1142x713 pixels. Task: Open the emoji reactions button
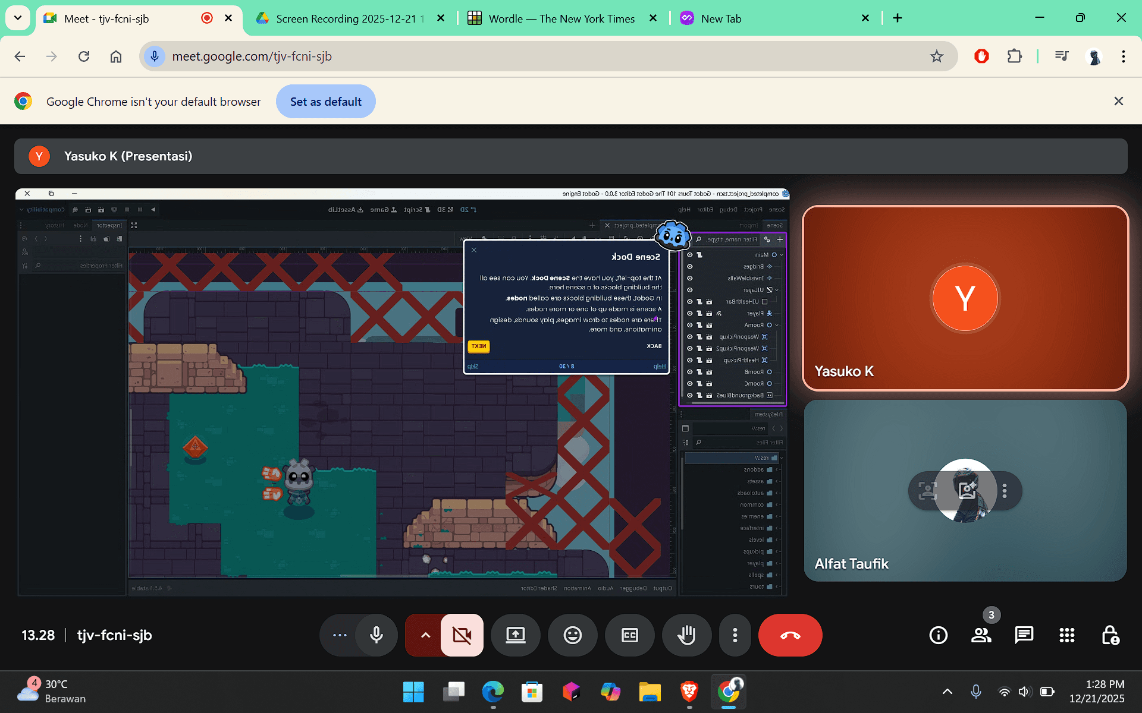(x=572, y=635)
